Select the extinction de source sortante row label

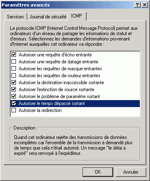pos(56,89)
